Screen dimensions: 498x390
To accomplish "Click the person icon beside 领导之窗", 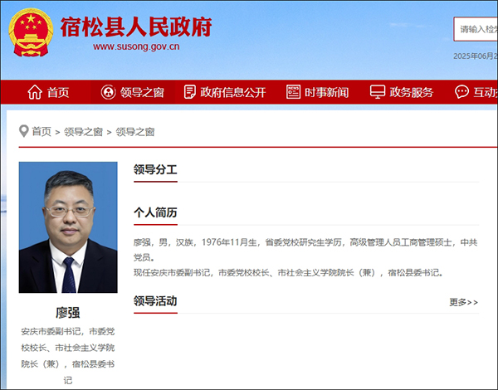I will (108, 92).
